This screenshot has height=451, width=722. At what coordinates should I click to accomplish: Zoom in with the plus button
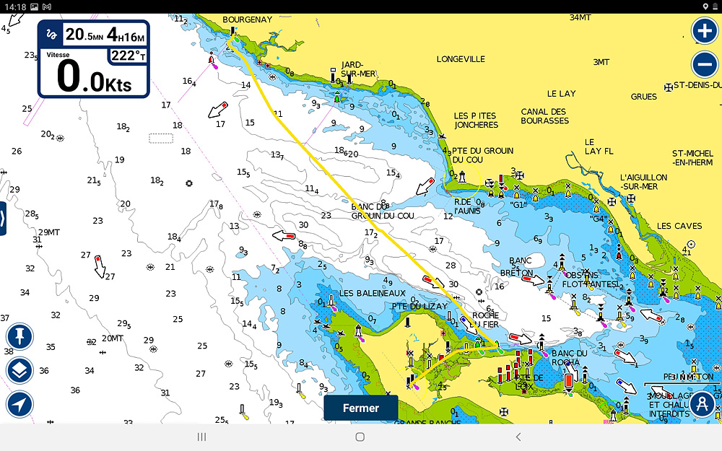704,31
